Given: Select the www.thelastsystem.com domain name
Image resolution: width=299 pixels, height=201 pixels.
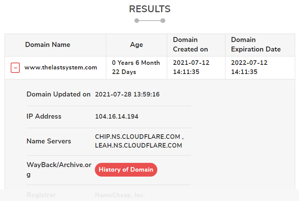Looking at the screenshot, I should 61,68.
